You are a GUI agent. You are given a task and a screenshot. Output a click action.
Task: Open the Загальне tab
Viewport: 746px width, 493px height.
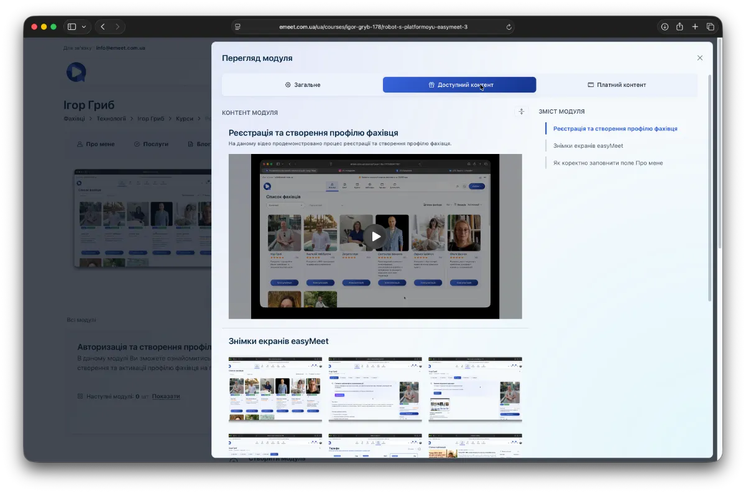(x=302, y=85)
